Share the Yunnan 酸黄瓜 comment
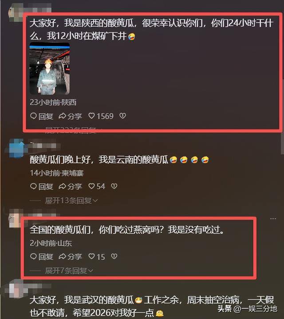This screenshot has width=284, height=319. (70, 186)
